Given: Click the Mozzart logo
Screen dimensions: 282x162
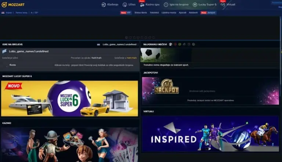Looking at the screenshot, I should click(13, 5).
